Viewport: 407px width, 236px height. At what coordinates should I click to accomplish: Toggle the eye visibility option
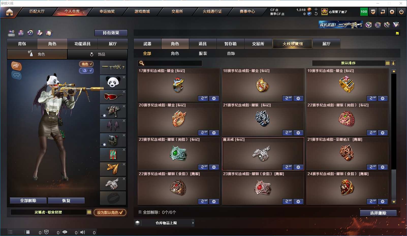86,71
